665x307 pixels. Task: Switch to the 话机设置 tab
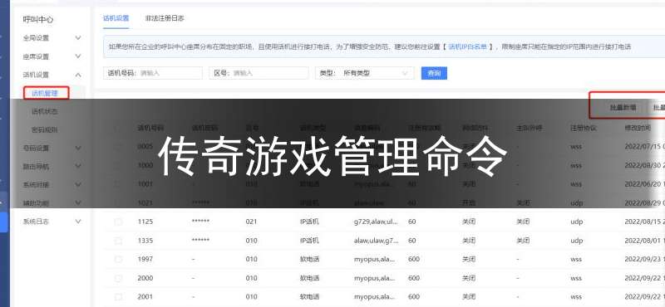point(116,18)
